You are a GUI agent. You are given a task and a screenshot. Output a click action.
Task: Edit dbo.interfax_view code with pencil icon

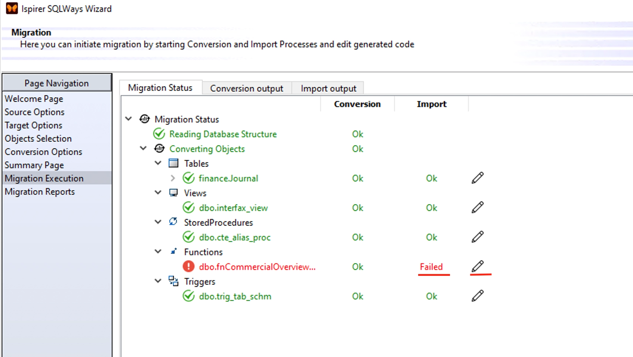pyautogui.click(x=477, y=207)
